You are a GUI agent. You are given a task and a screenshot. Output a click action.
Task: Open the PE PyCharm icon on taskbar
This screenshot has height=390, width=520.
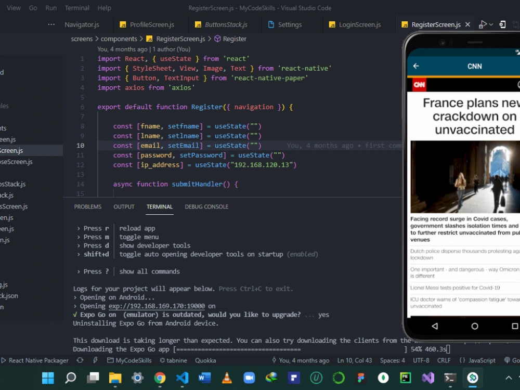(x=405, y=378)
